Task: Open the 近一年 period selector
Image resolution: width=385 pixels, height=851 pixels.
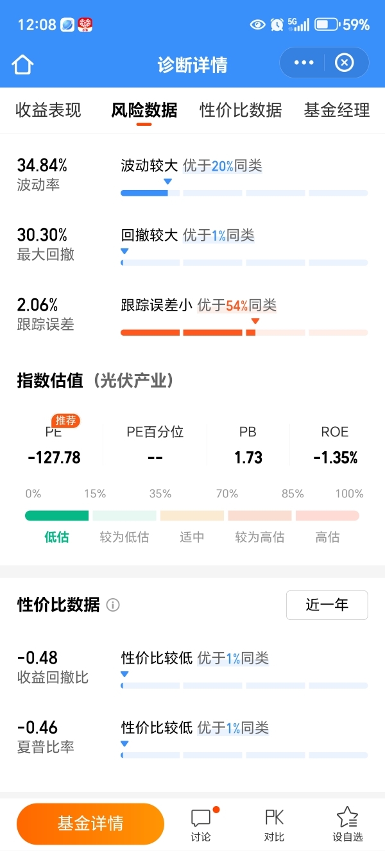Action: 327,605
